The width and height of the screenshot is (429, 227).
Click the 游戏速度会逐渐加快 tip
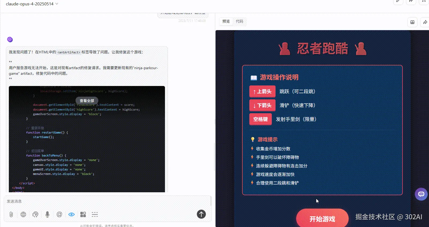275,174
